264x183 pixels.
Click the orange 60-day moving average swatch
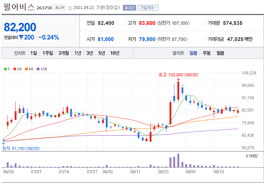pos(26,69)
